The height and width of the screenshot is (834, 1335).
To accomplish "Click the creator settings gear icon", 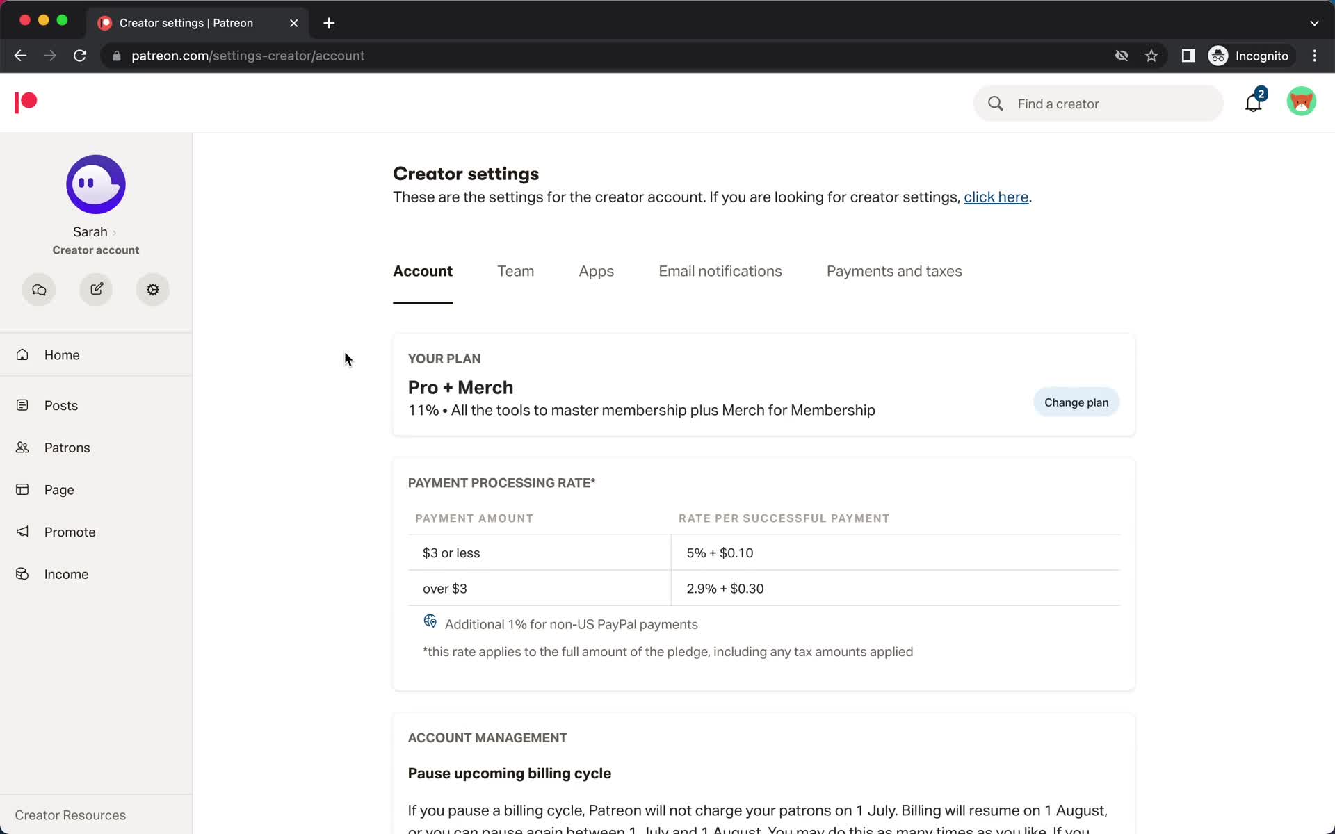I will pos(152,289).
